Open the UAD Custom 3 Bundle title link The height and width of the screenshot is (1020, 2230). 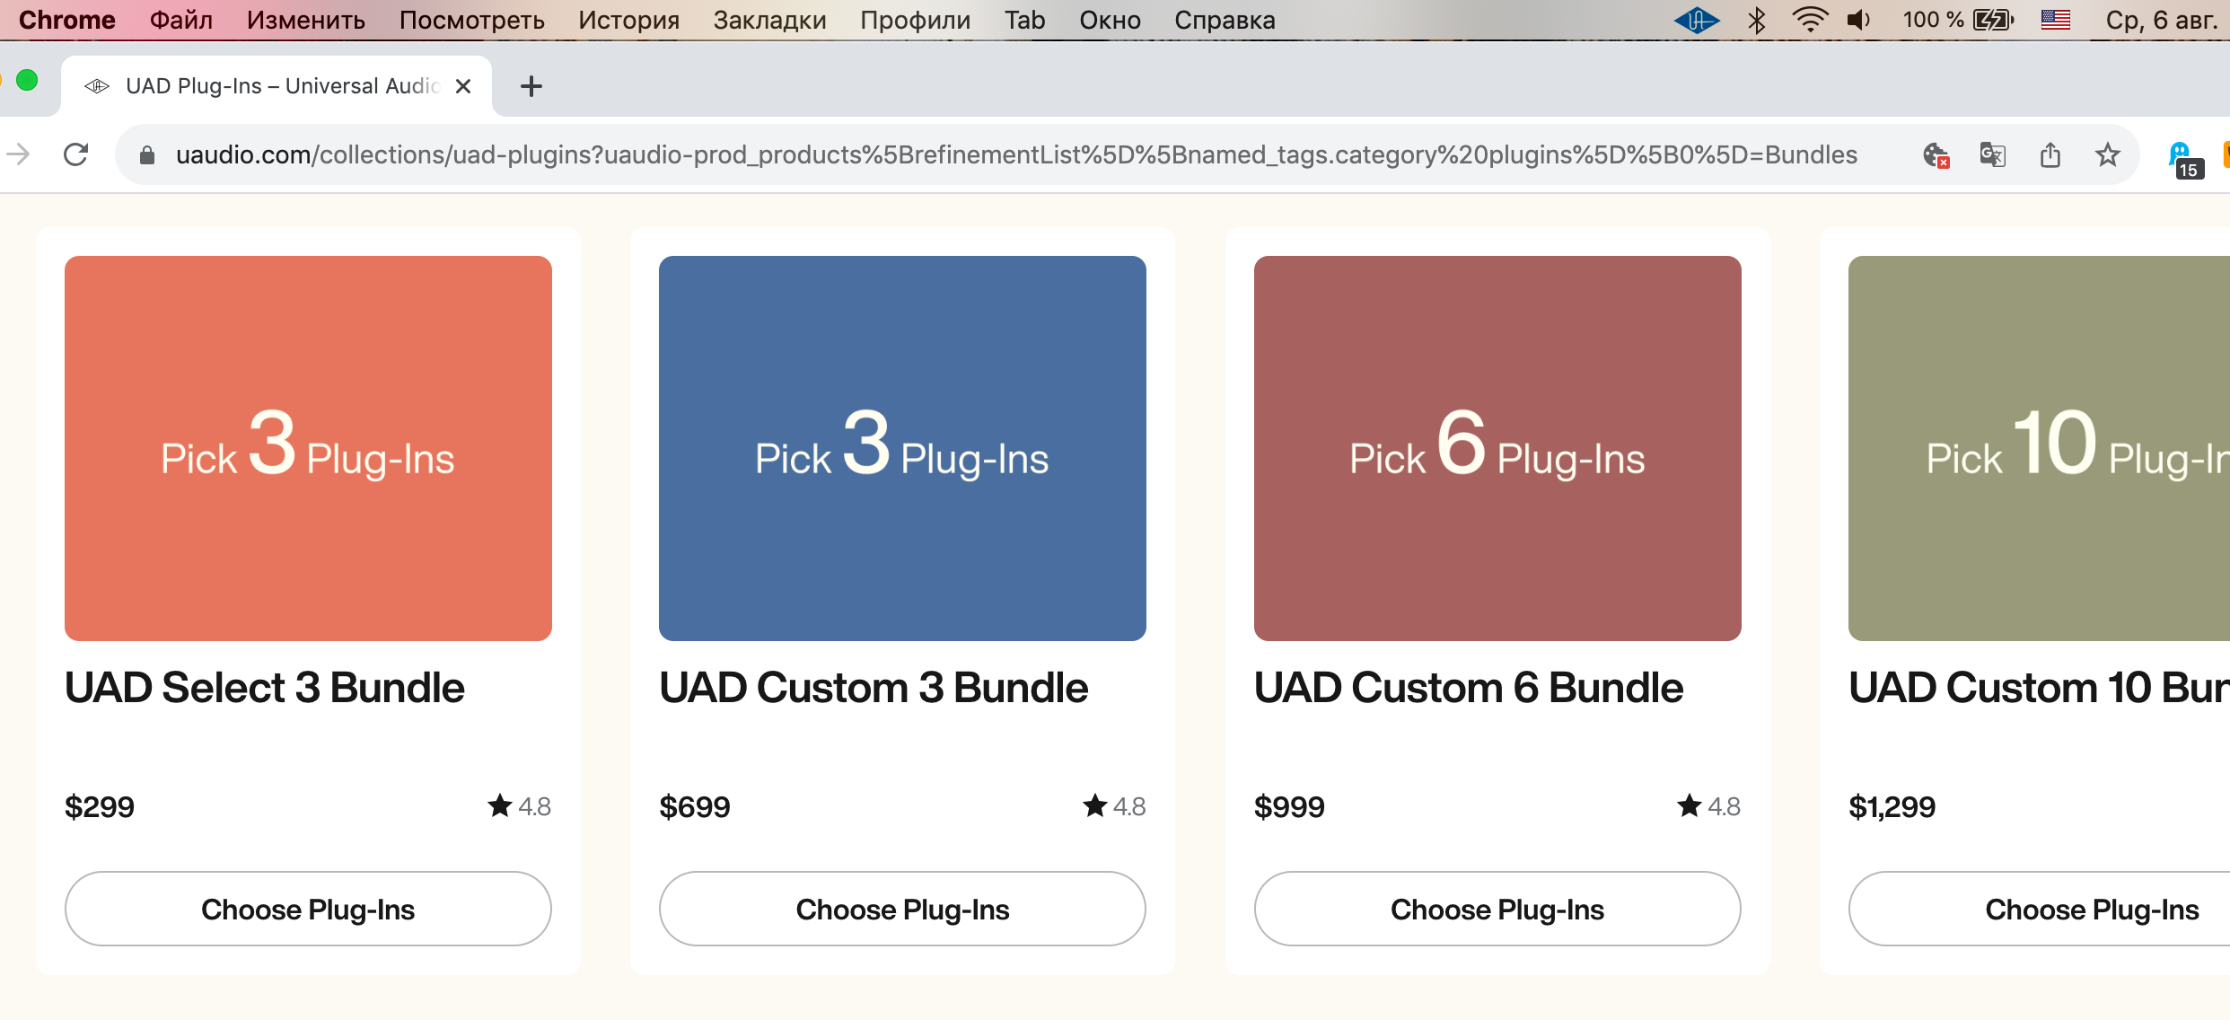(873, 688)
